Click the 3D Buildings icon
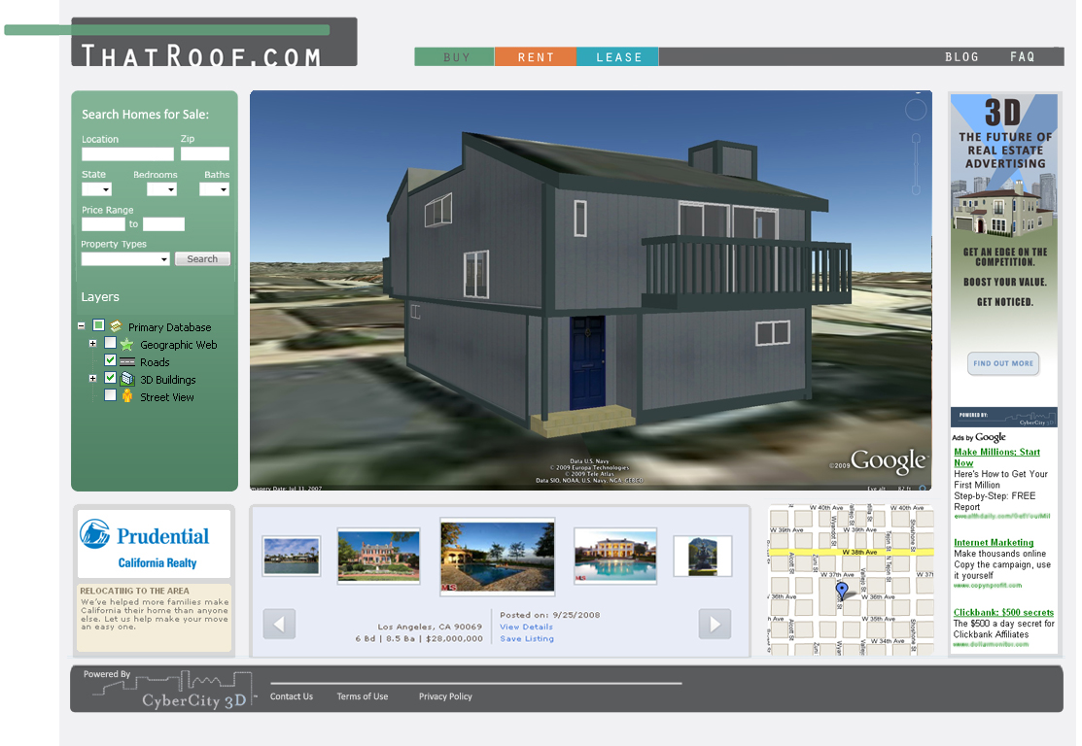The height and width of the screenshot is (746, 1082). [127, 379]
